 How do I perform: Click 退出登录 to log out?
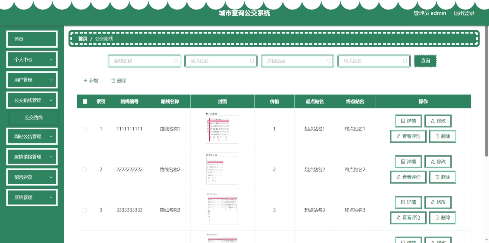click(464, 13)
